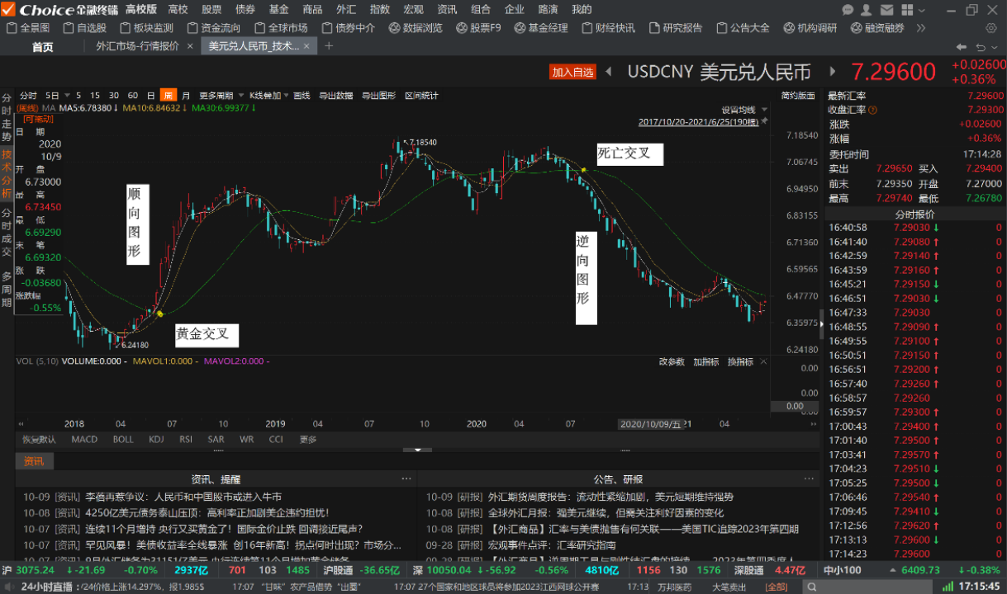Click the 加入自选 button
This screenshot has width=1007, height=594.
[573, 72]
